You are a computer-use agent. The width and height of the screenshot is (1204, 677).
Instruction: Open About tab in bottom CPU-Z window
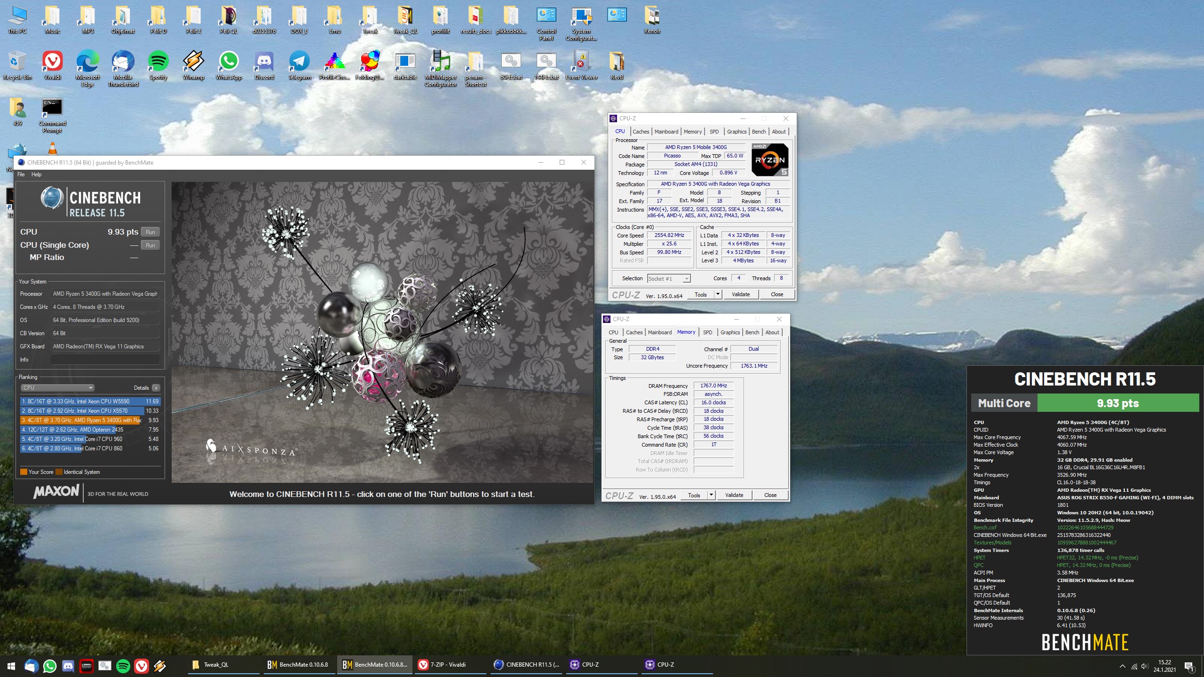click(772, 332)
